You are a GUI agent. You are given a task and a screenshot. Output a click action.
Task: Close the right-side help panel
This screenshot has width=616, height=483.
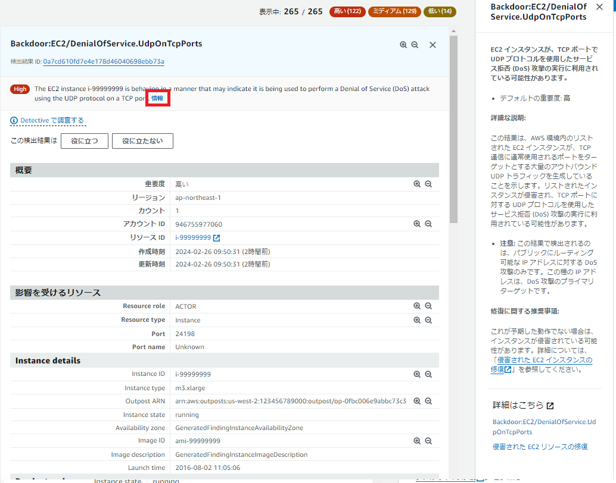pos(599,7)
